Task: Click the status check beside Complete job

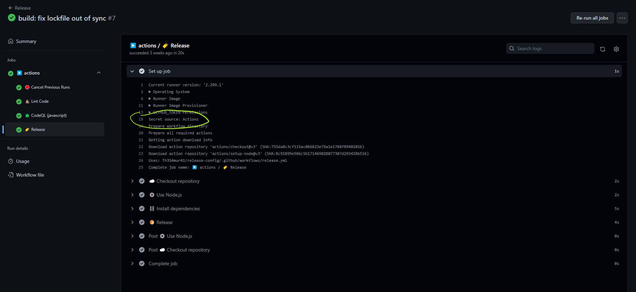Action: (142, 263)
